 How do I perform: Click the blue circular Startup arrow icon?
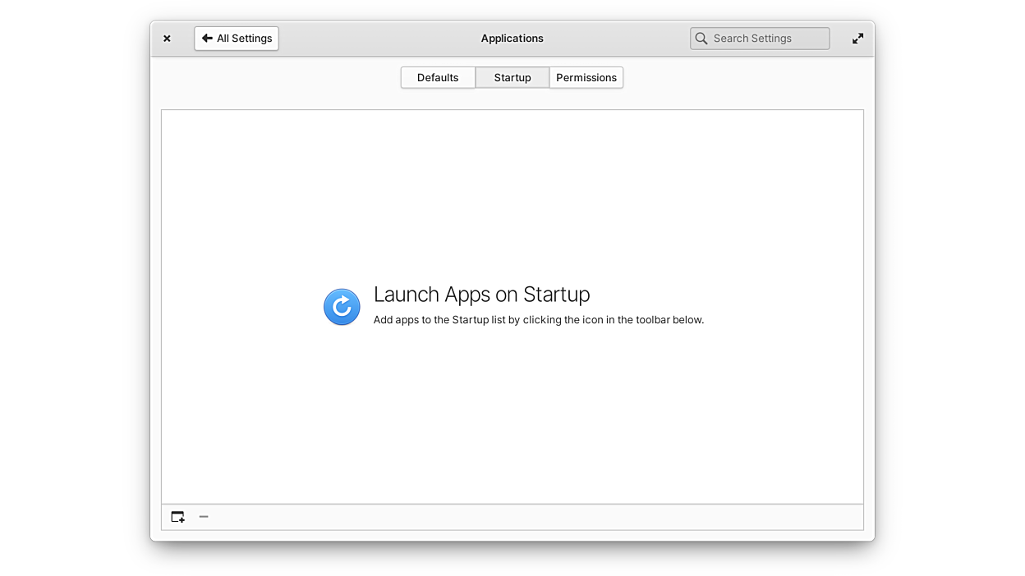point(342,307)
